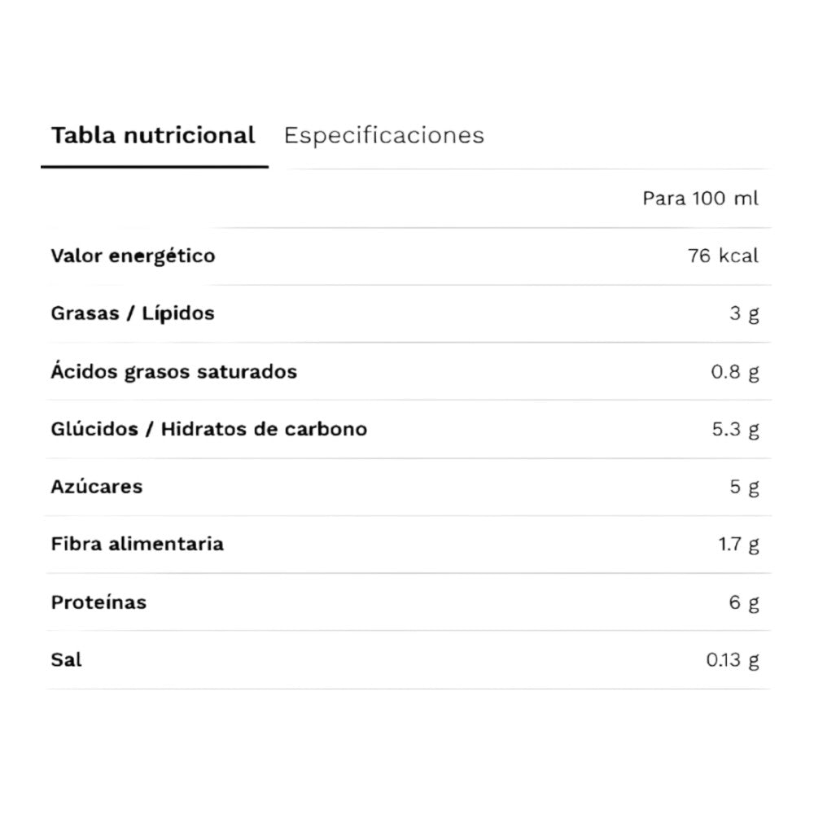Select the 76 kcal value
Viewport: 814px width, 814px height.
click(x=723, y=256)
